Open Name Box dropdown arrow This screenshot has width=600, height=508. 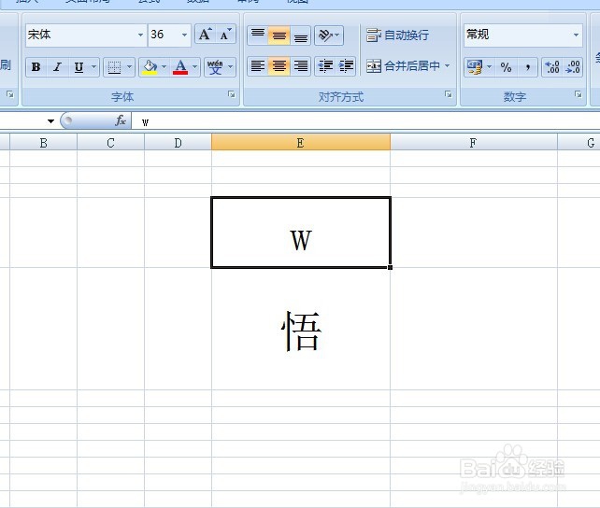point(50,121)
